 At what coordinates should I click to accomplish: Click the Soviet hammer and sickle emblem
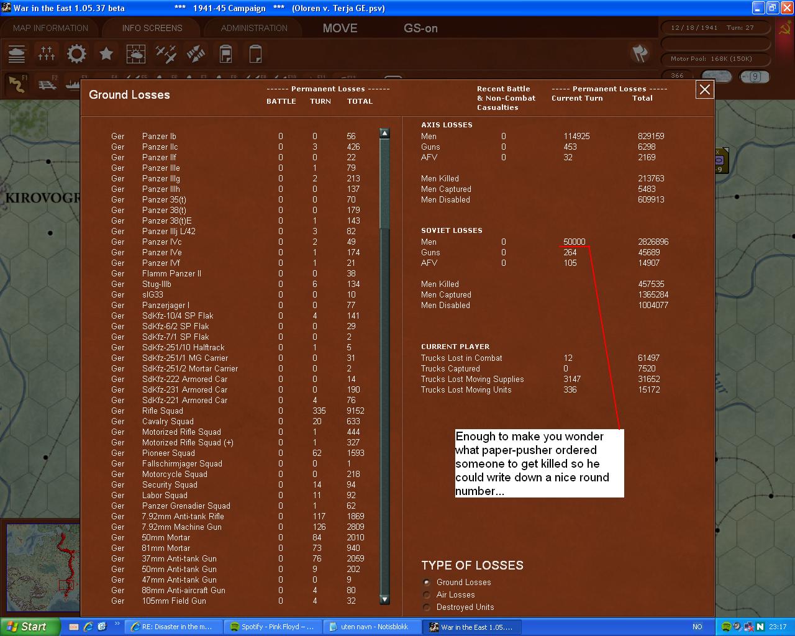[x=784, y=28]
